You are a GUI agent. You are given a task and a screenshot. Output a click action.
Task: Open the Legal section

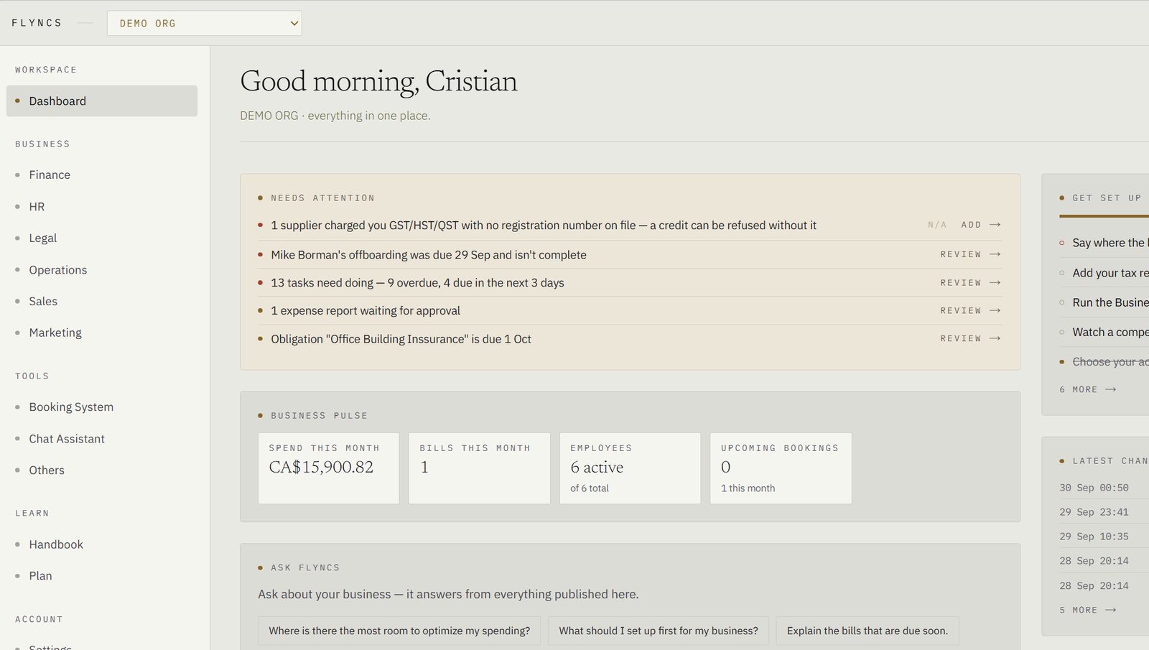(42, 238)
